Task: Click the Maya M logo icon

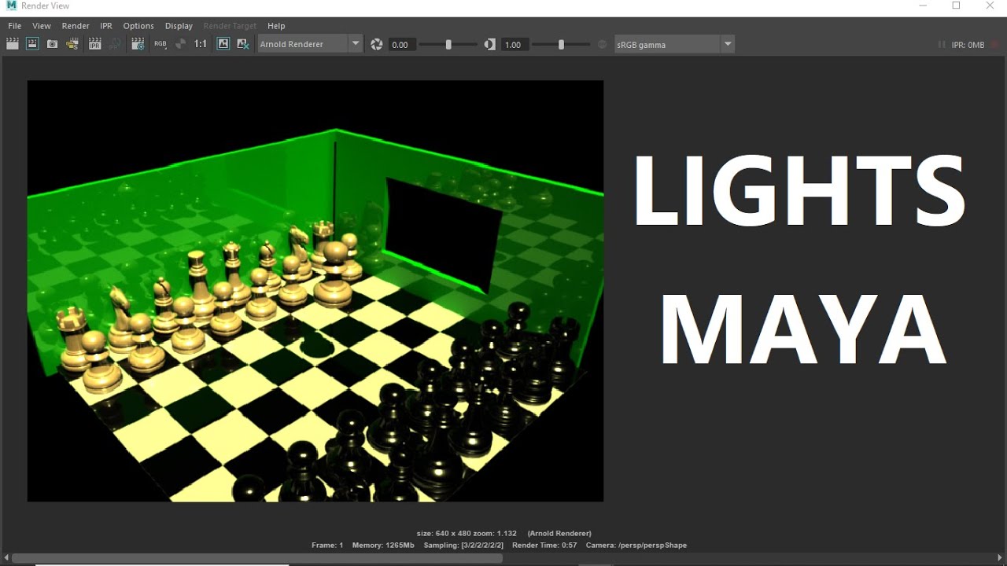Action: click(10, 6)
